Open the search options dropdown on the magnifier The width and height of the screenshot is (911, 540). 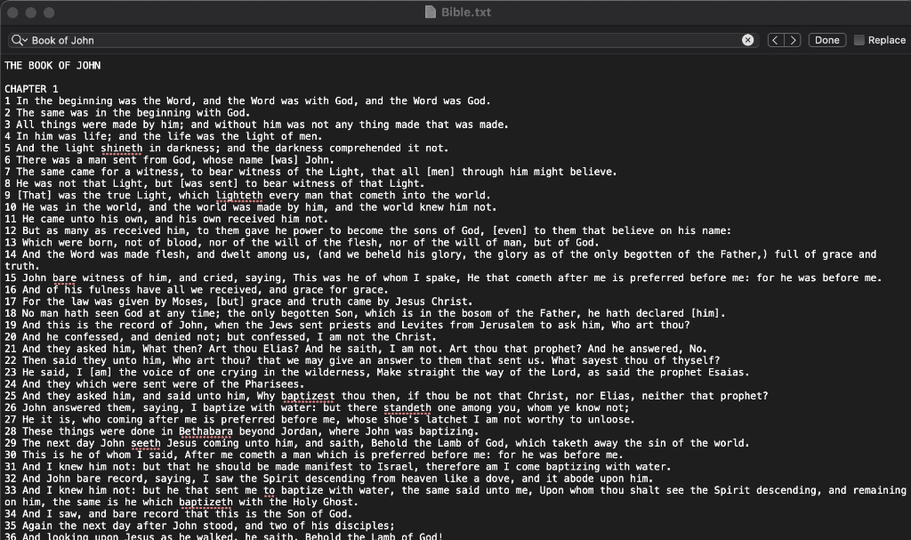23,40
